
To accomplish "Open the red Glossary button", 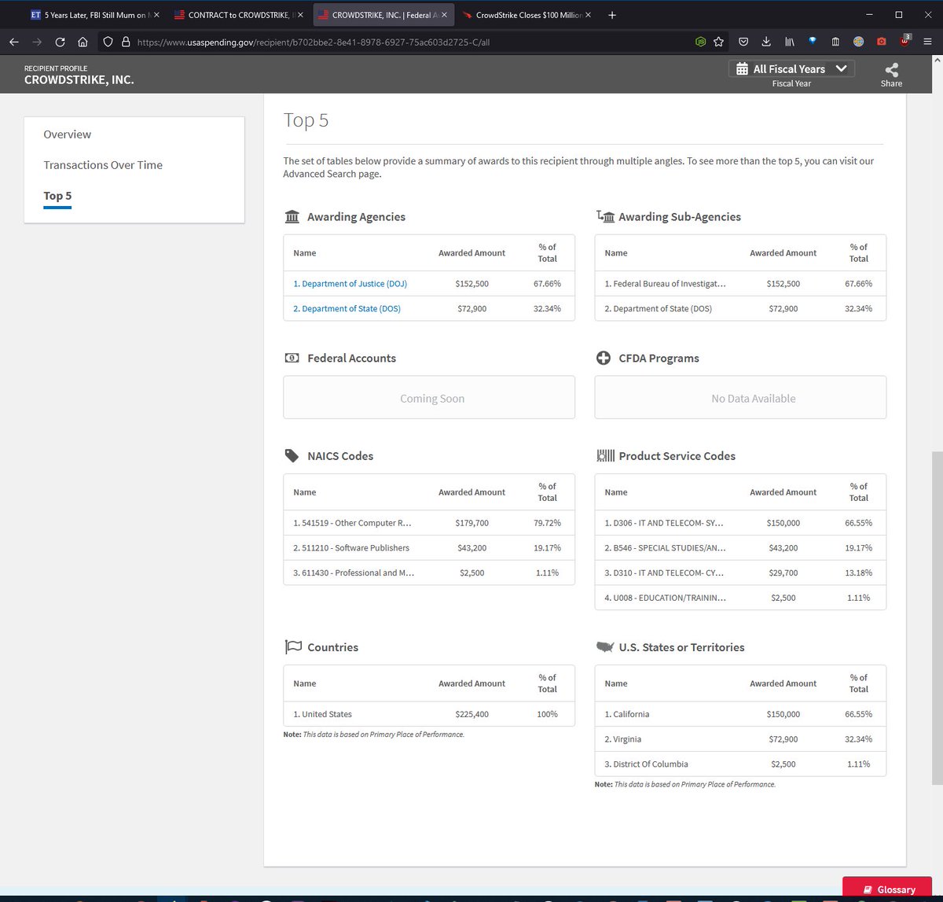I will point(889,889).
